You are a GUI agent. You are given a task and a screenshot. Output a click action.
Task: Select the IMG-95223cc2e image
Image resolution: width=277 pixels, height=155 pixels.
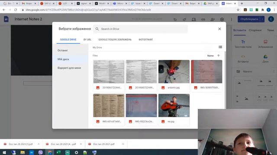coord(142,105)
